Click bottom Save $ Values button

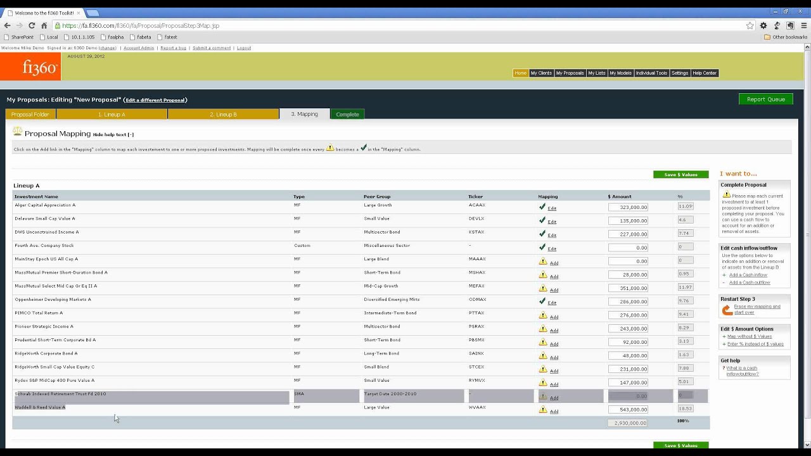click(x=680, y=445)
